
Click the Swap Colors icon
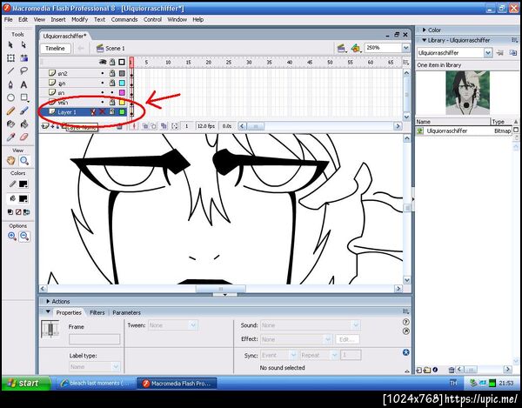click(26, 212)
